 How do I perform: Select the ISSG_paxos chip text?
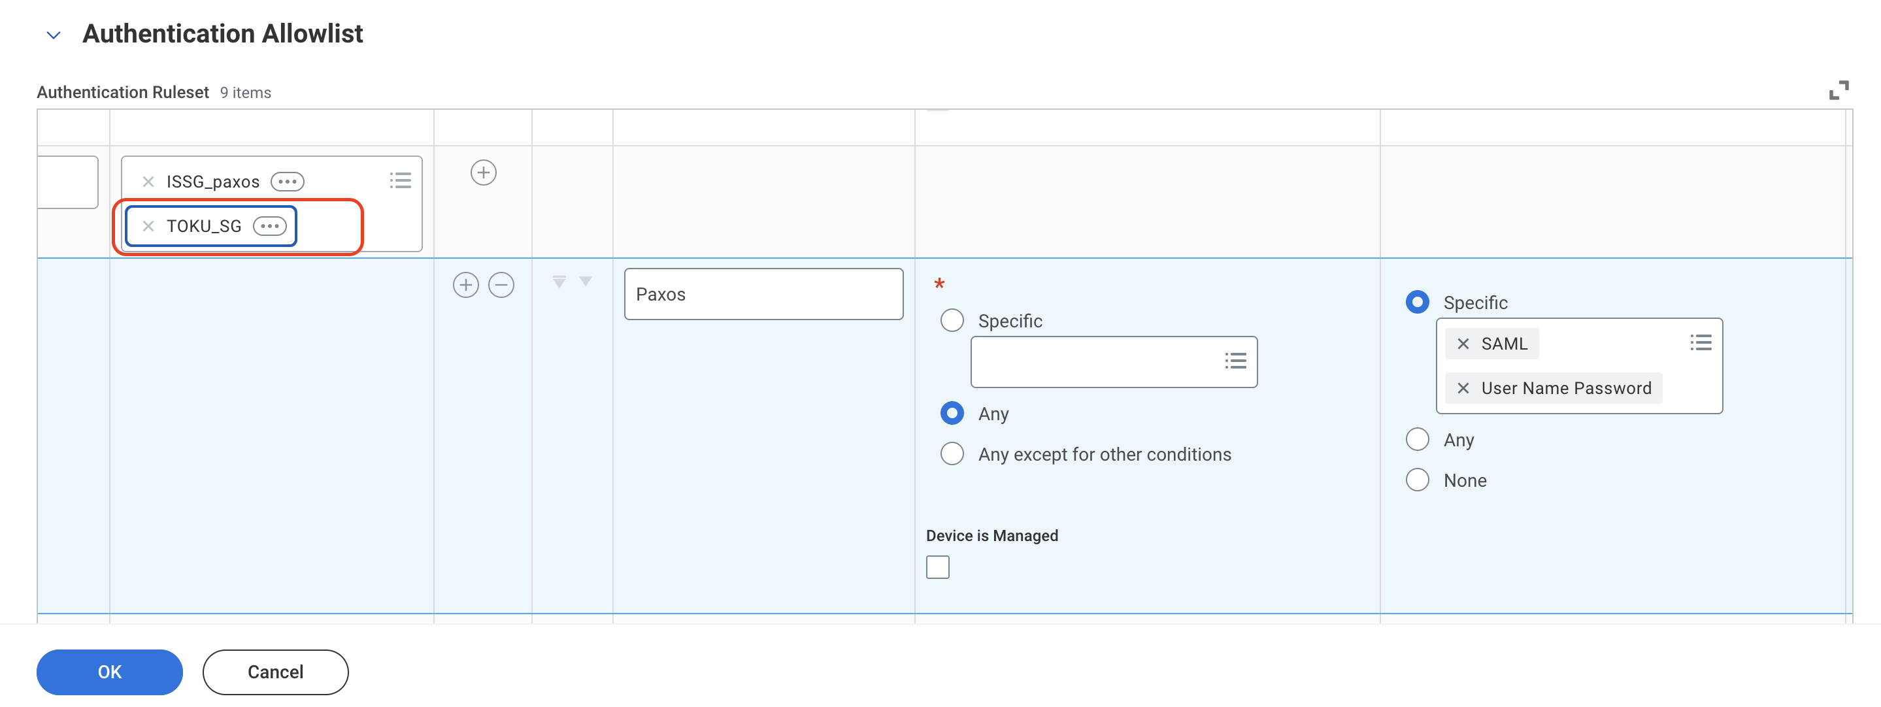point(212,182)
